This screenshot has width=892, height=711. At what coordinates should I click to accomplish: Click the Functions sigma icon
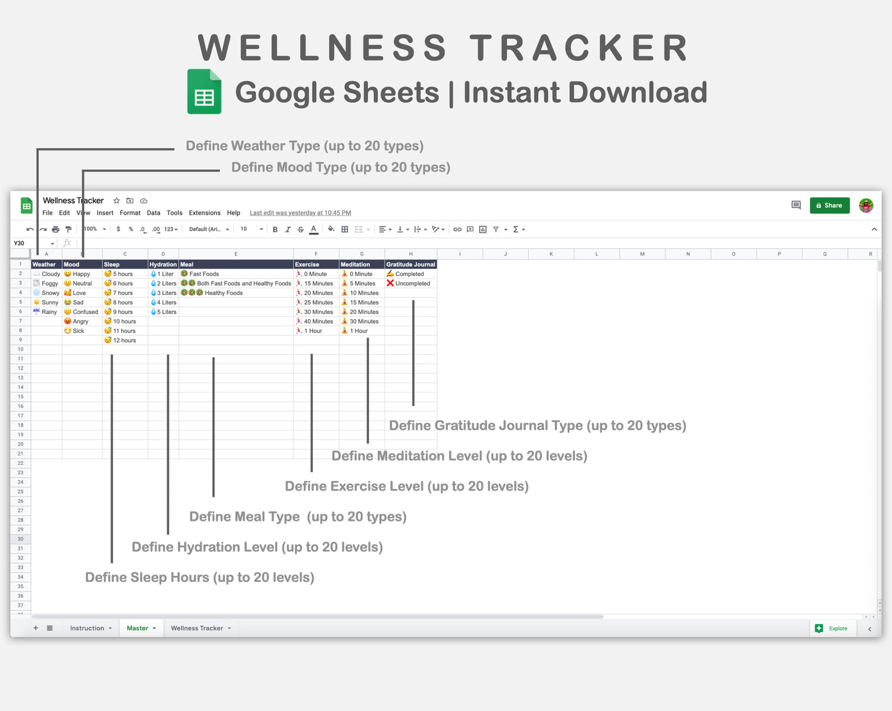(515, 229)
